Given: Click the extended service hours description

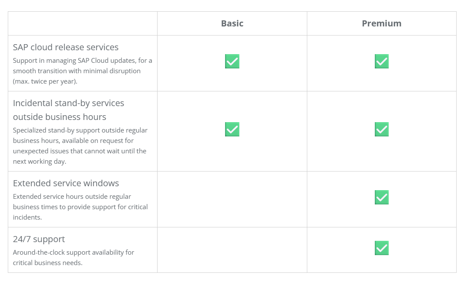Looking at the screenshot, I should click(80, 207).
